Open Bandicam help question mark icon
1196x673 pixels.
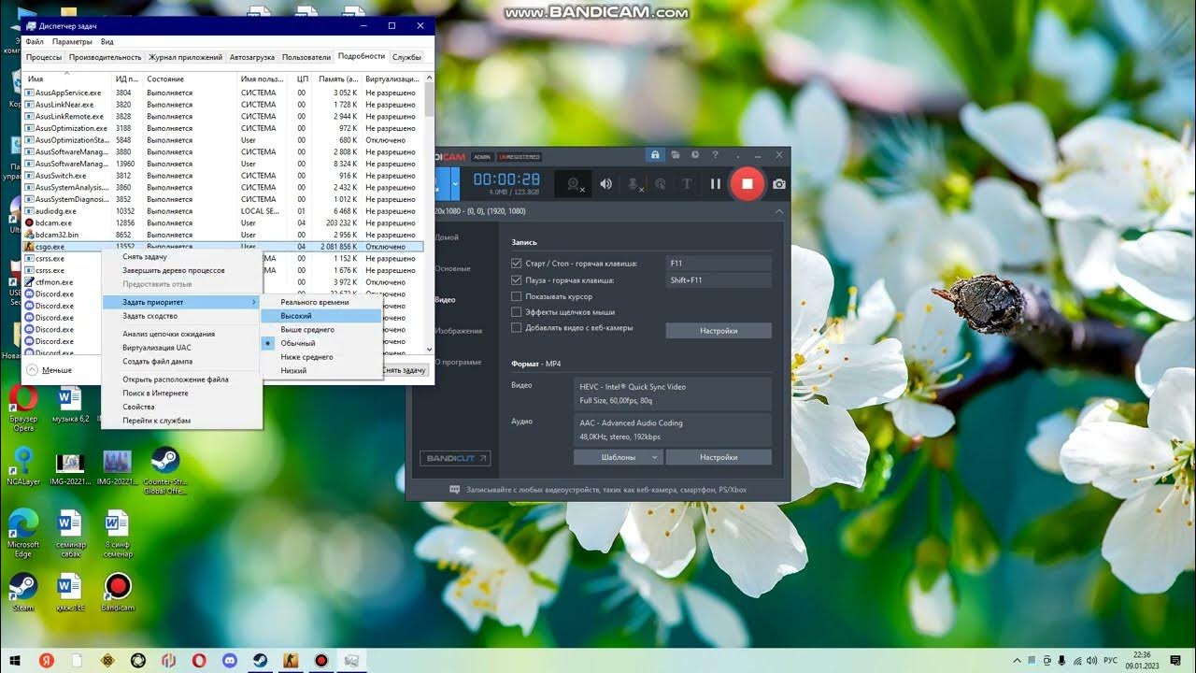pos(716,155)
